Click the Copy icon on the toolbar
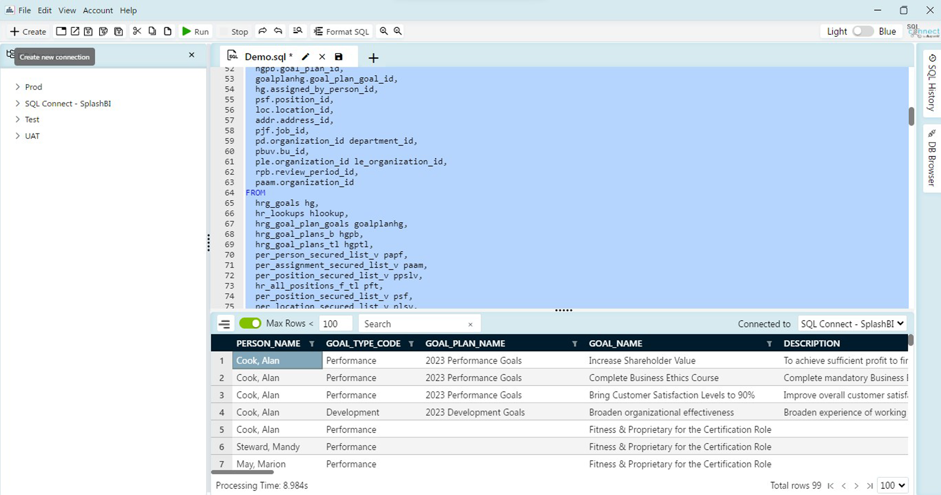 (152, 30)
